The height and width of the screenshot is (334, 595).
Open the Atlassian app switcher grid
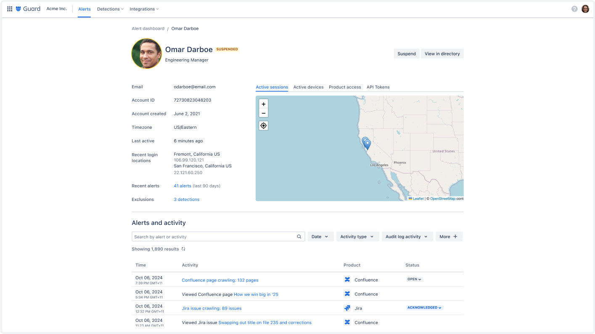click(x=9, y=9)
